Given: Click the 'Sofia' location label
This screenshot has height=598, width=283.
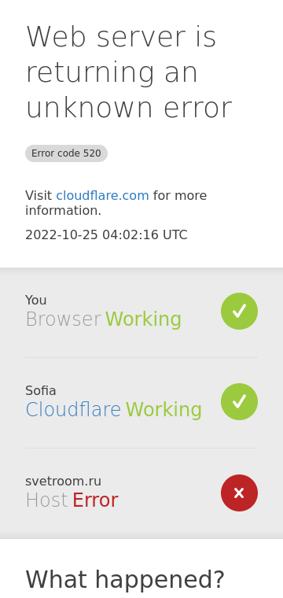Looking at the screenshot, I should tap(41, 391).
